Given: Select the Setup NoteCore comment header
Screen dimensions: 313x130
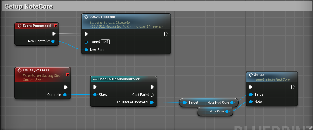Looking at the screenshot, I should coord(156,7).
